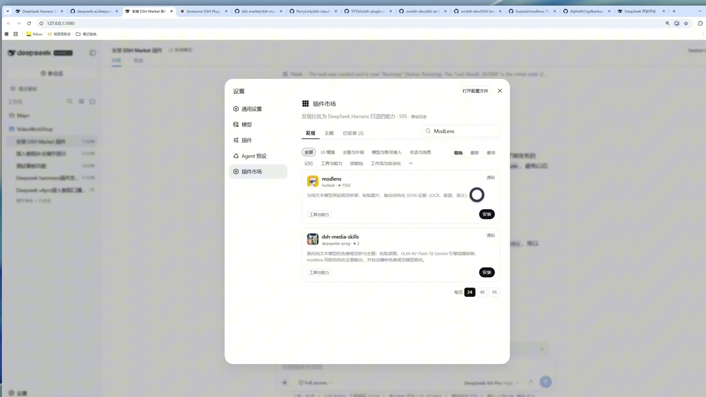Install the modlens plugin
This screenshot has width=706, height=397.
pyautogui.click(x=487, y=214)
